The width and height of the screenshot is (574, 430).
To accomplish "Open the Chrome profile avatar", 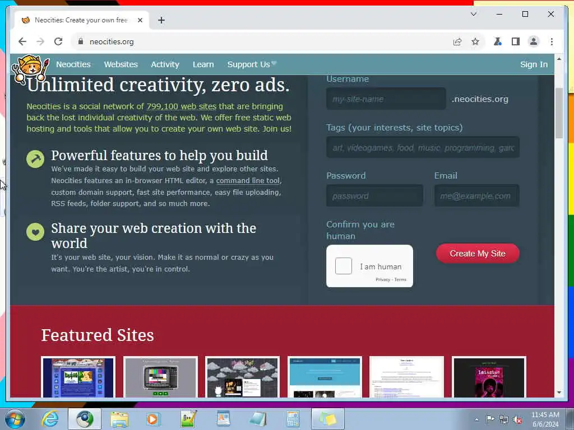I will 534,41.
